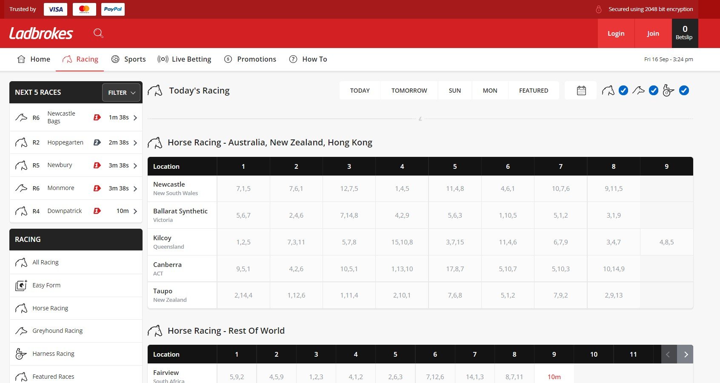Select the TOMORROW tab

409,91
